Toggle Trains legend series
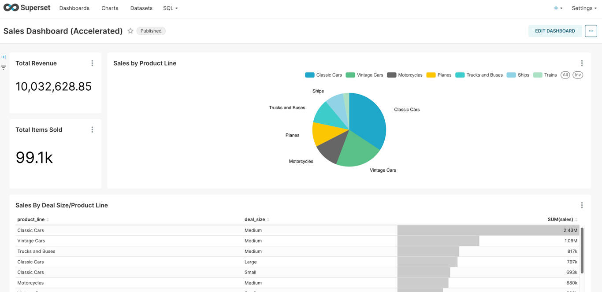This screenshot has height=292, width=602. pos(545,75)
